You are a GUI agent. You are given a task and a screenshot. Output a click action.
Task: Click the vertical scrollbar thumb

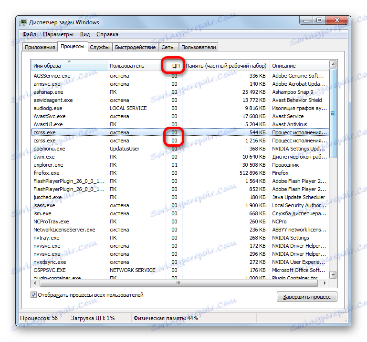[x=333, y=113]
